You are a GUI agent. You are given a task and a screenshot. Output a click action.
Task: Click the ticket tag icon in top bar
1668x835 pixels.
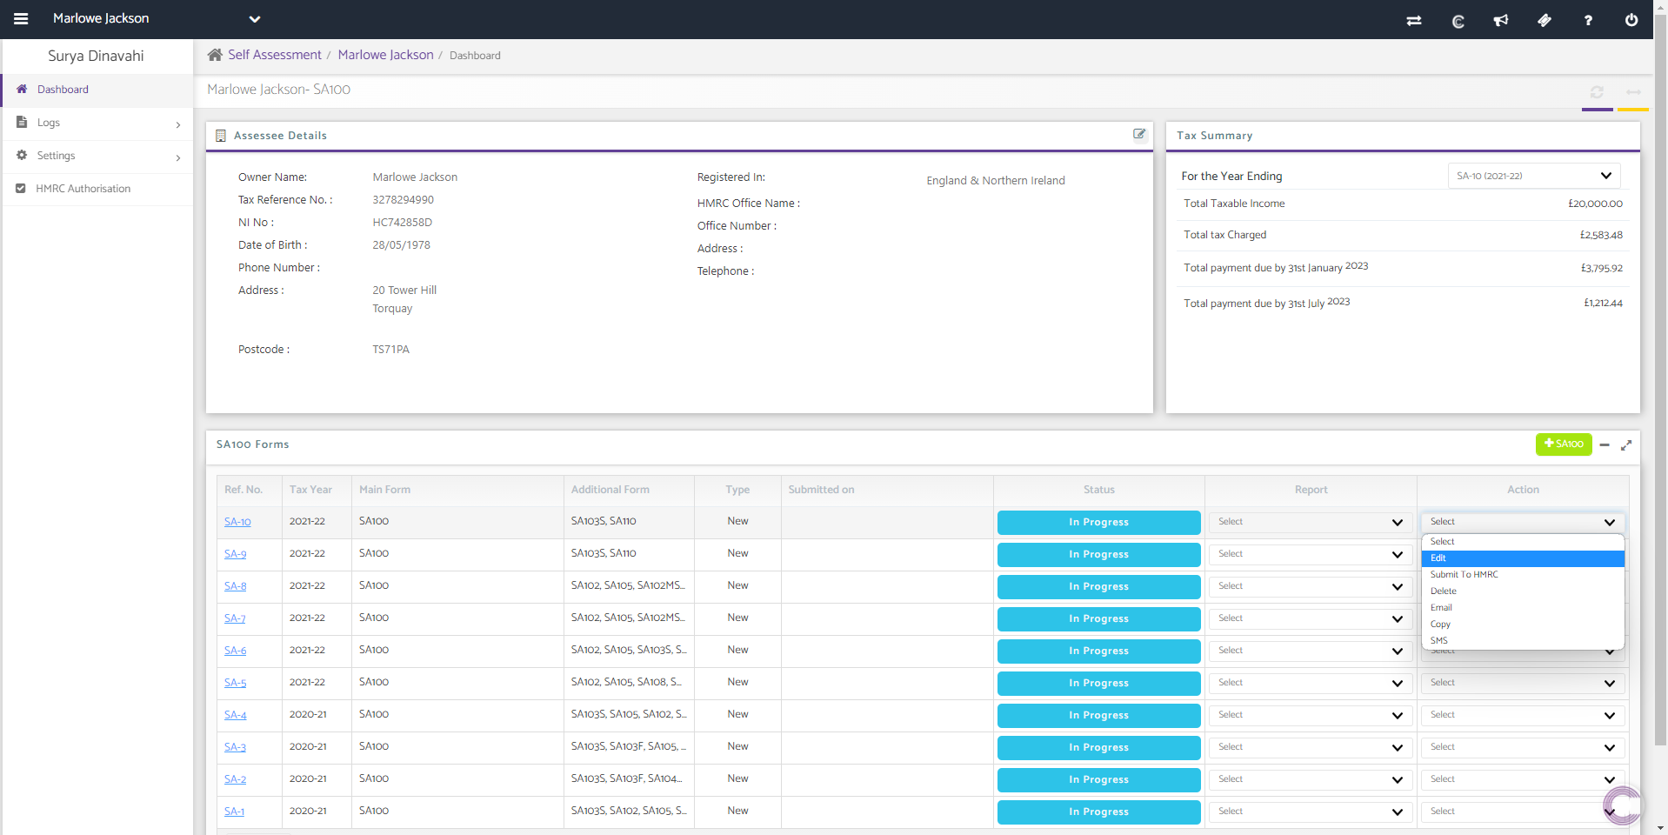[1545, 20]
